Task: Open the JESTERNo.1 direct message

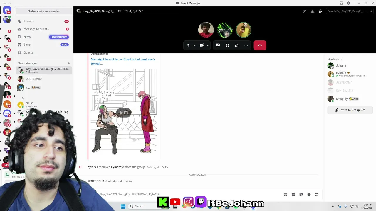Action: point(44,79)
